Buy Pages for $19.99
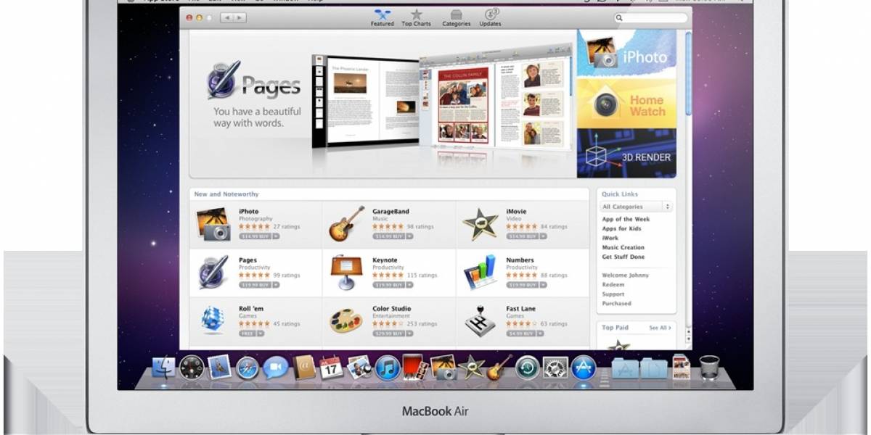 (254, 285)
